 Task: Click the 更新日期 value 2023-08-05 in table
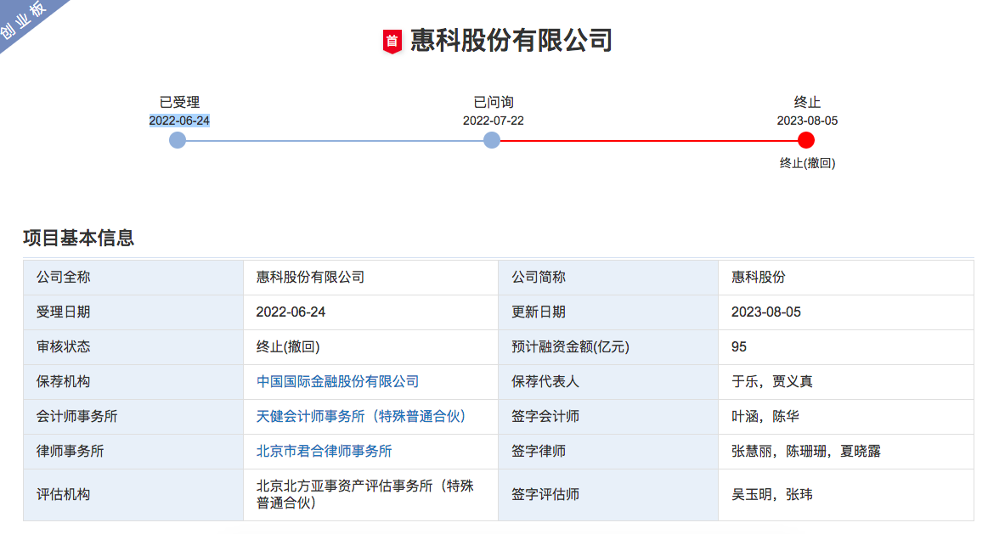pyautogui.click(x=765, y=312)
